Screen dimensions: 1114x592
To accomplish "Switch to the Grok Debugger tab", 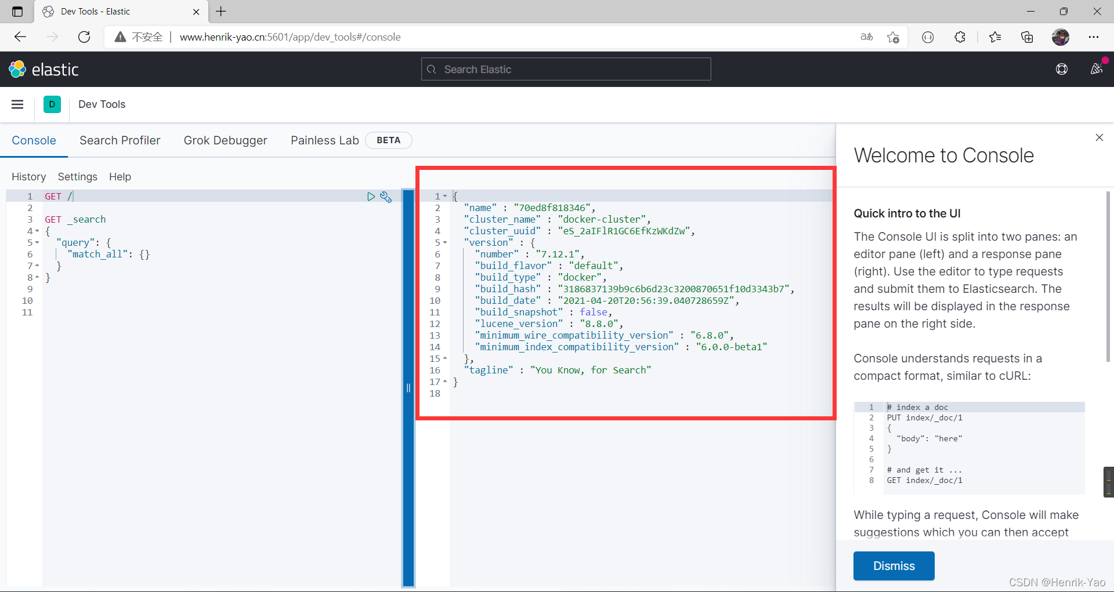I will (x=226, y=140).
